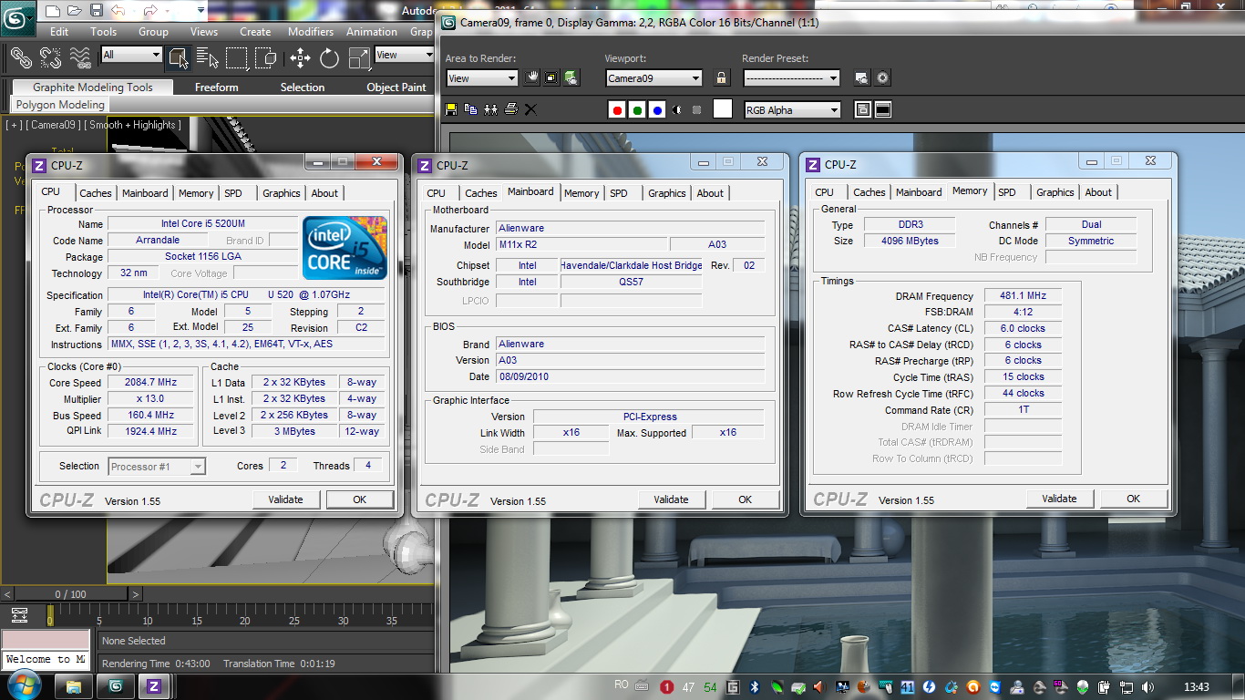Viewport: 1245px width, 700px height.
Task: Toggle the red channel display
Action: point(617,110)
